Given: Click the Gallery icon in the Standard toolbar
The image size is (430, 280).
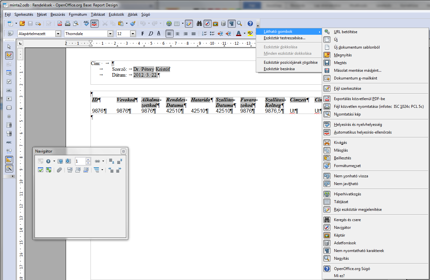Looking at the screenshot, I should [215, 23].
